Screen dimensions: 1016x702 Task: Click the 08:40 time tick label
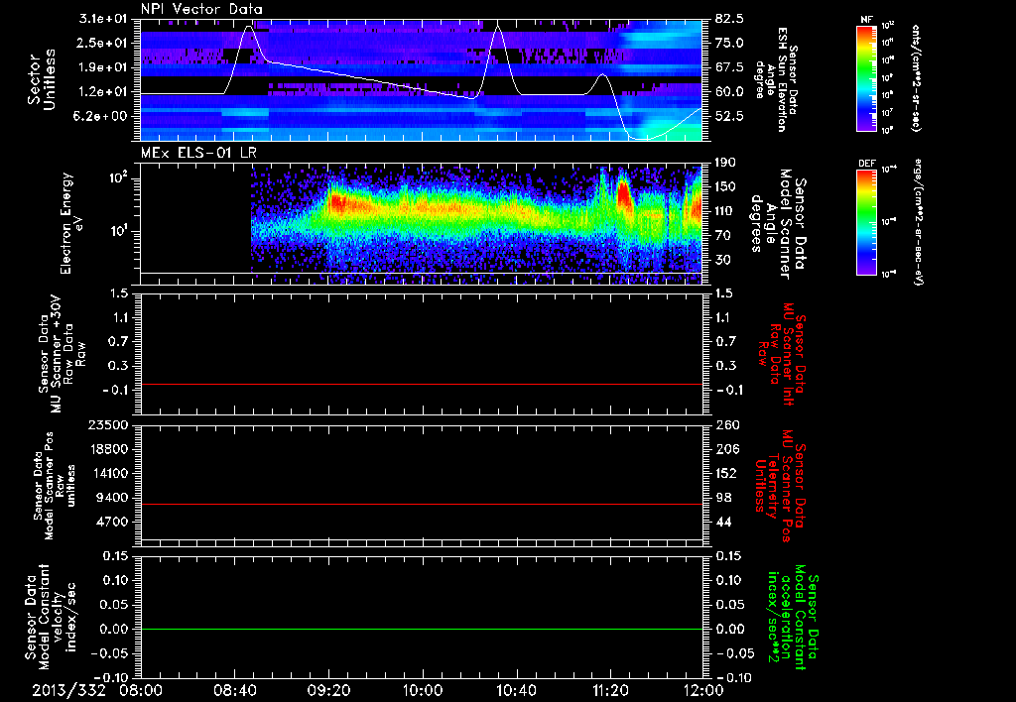tap(237, 690)
